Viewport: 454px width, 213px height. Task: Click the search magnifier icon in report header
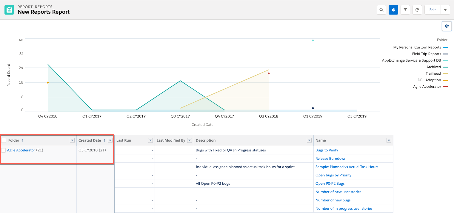click(381, 10)
